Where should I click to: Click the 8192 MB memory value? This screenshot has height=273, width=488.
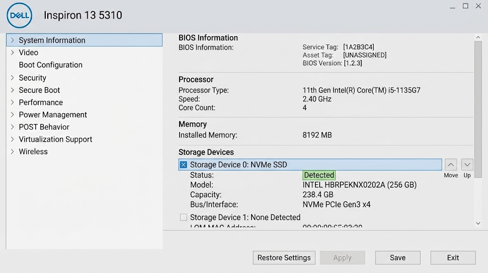pyautogui.click(x=317, y=135)
